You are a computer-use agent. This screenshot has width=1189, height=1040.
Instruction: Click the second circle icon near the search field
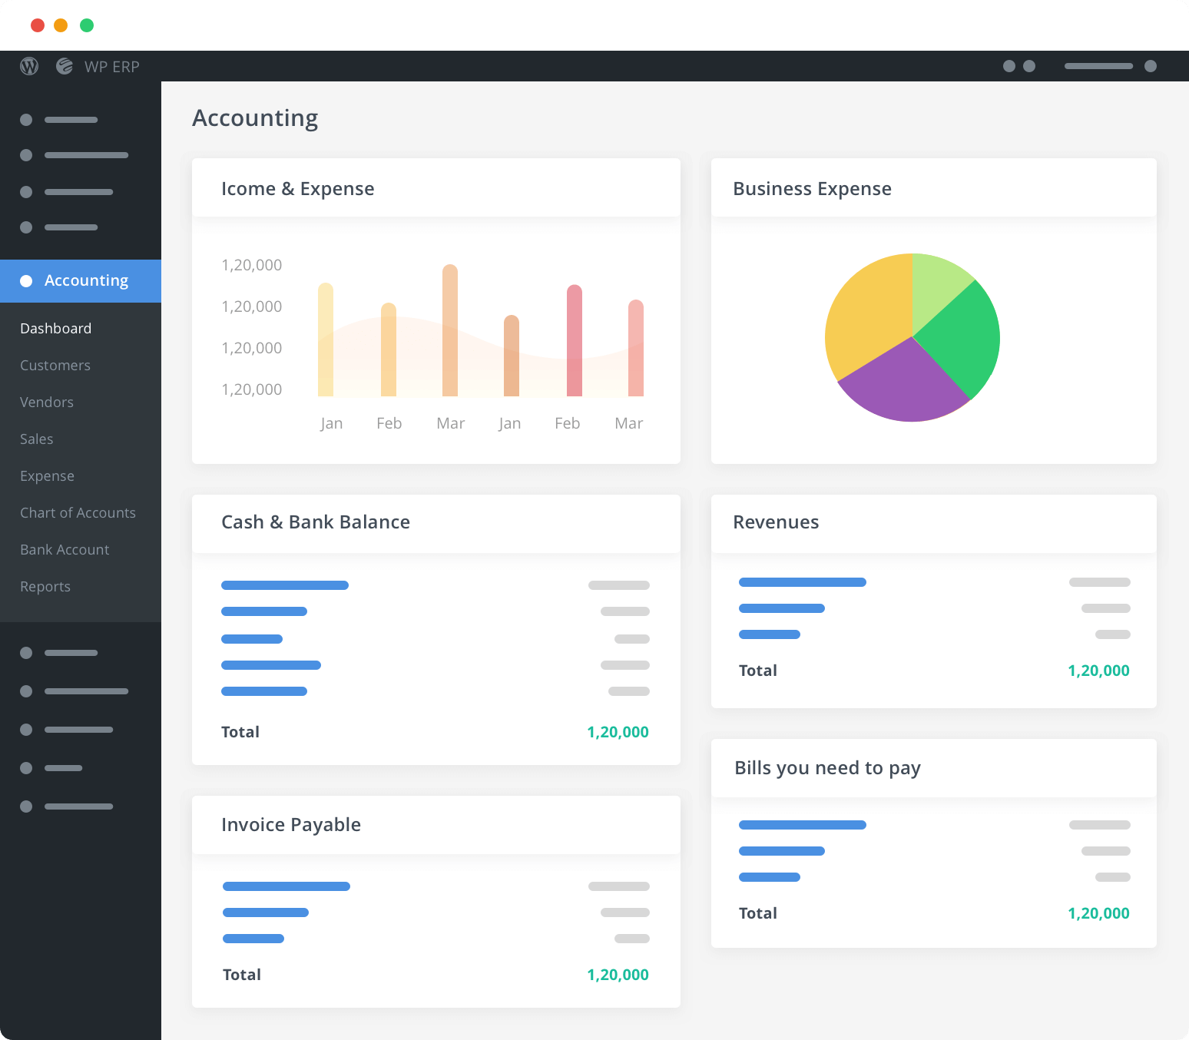(x=1029, y=67)
